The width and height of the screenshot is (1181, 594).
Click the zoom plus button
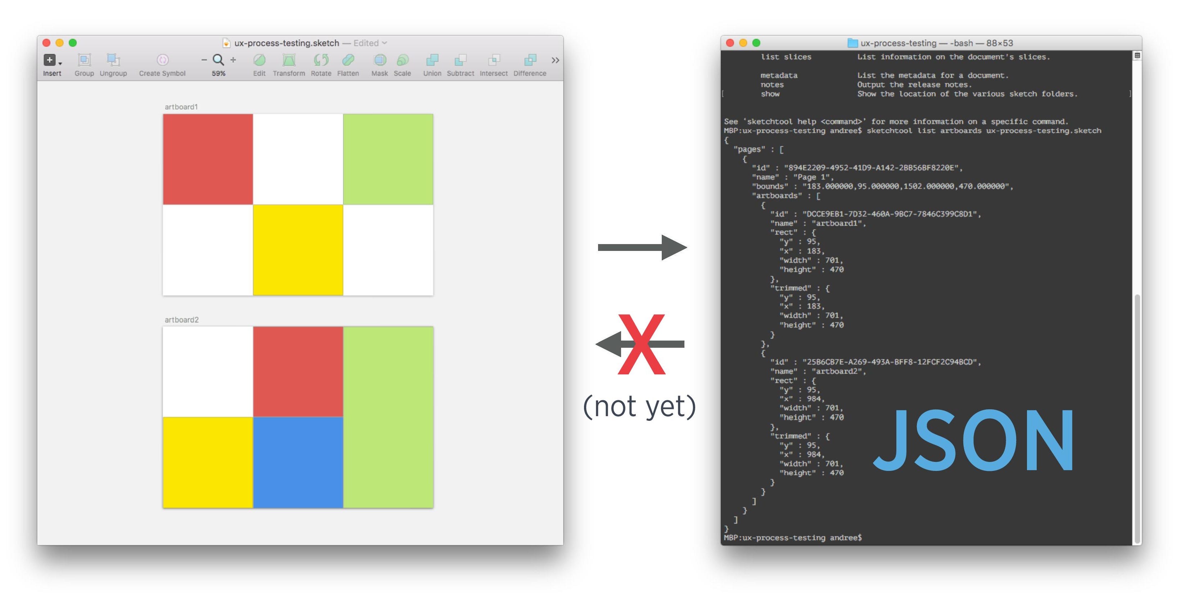pyautogui.click(x=234, y=59)
